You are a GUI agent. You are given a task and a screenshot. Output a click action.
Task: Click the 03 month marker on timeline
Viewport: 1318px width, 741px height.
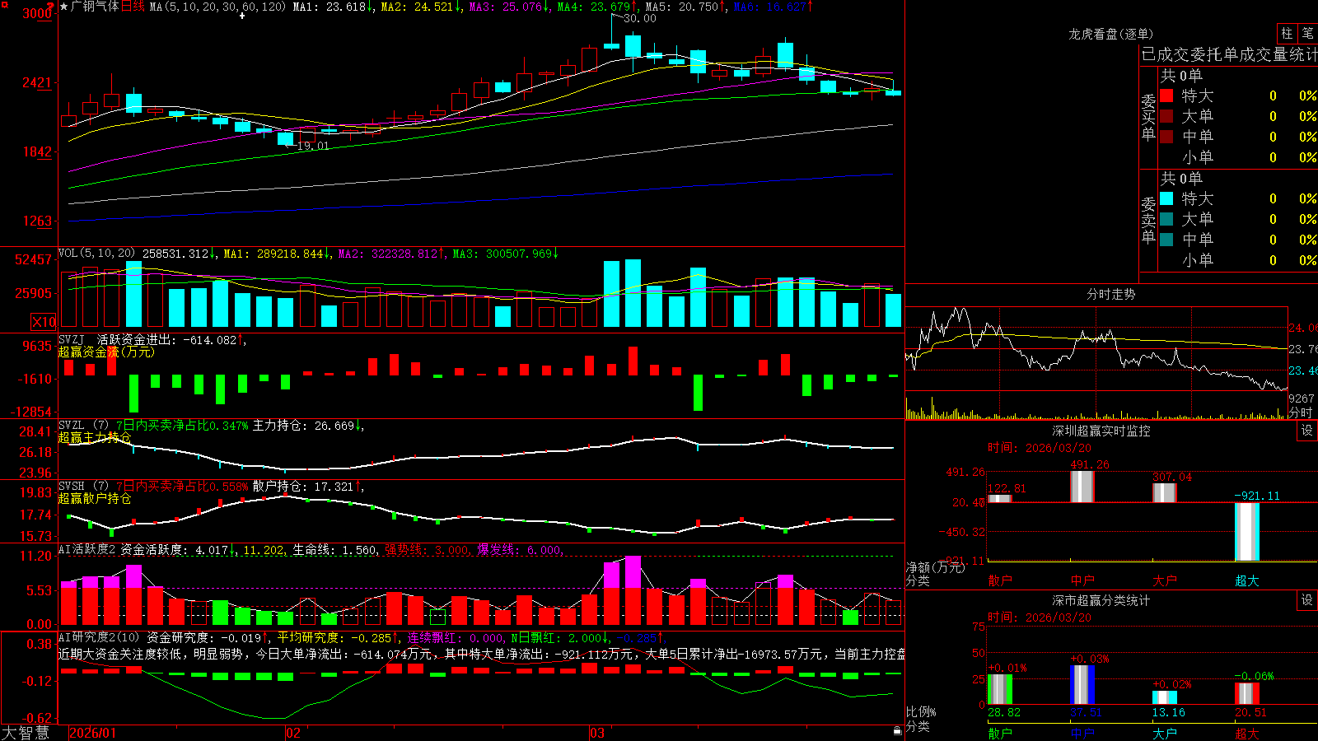597,733
